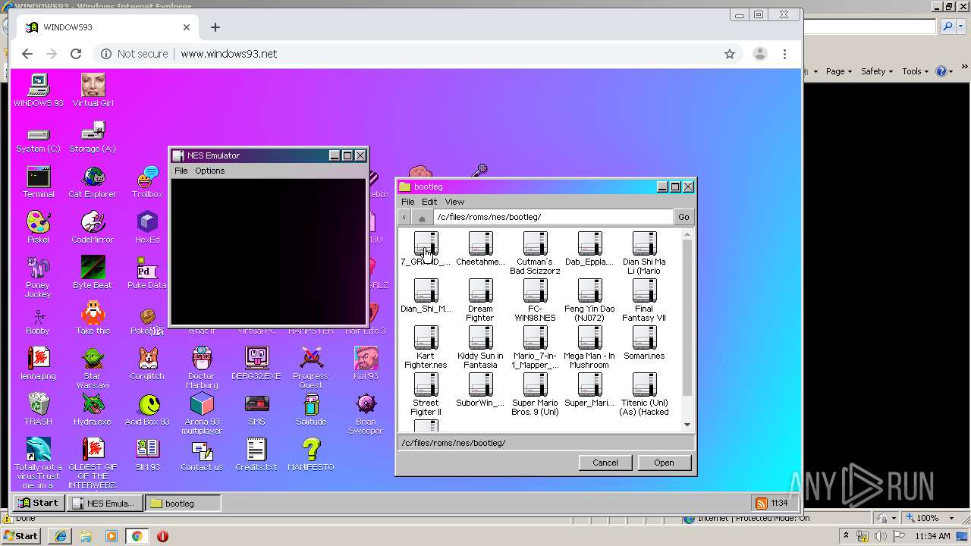The image size is (971, 546).
Task: Open Chrome from the Windows taskbar
Action: [x=137, y=536]
